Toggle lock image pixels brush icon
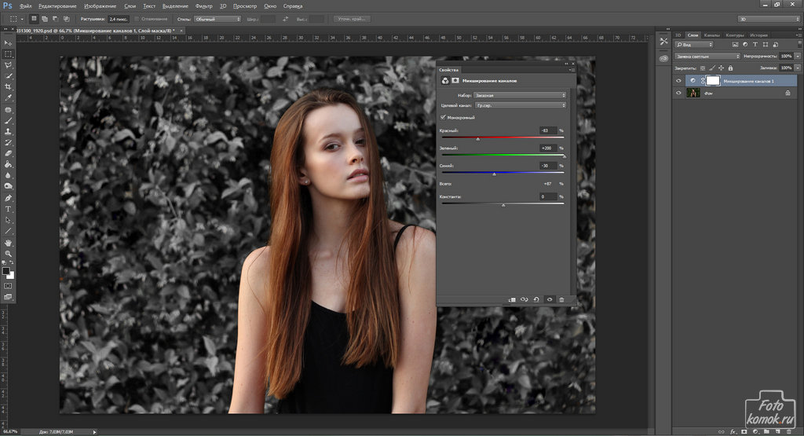 tap(711, 68)
